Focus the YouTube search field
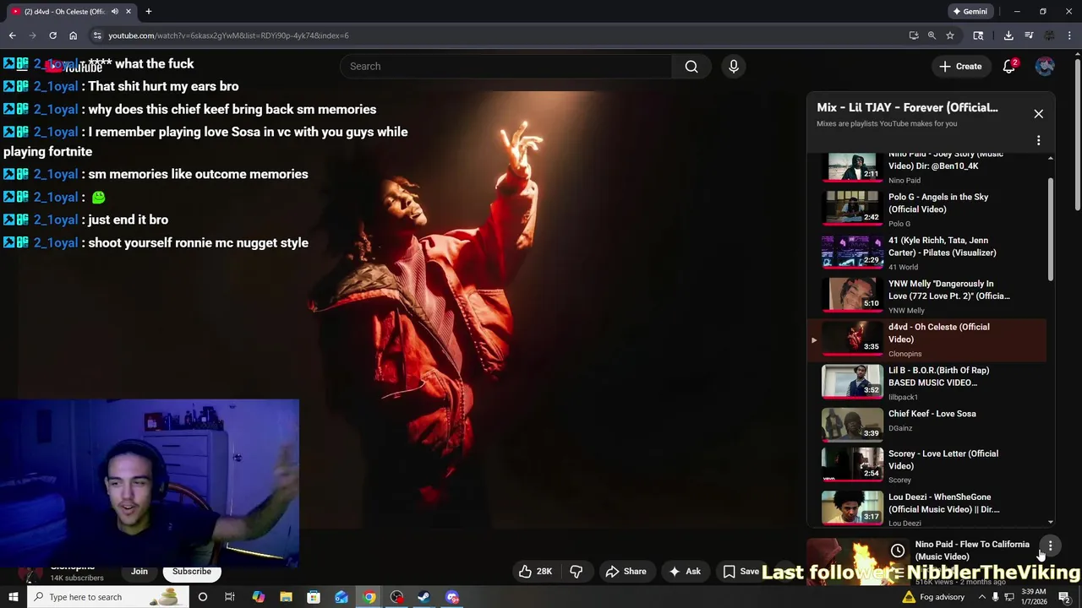The image size is (1082, 608). [505, 67]
